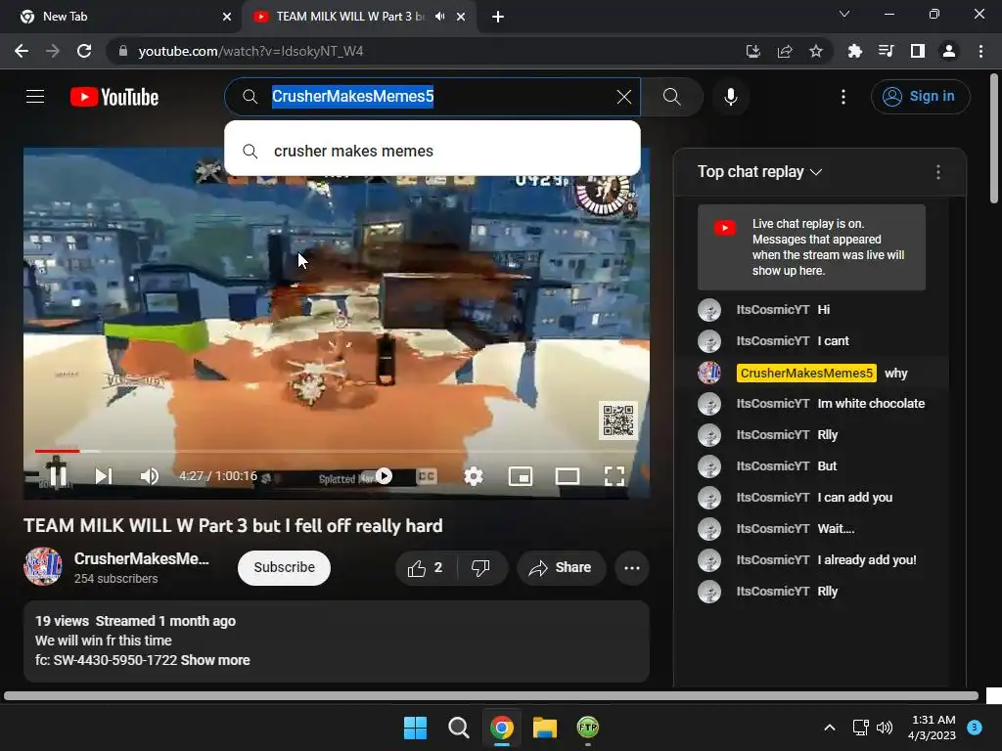Select 'crusher makes memes' search suggestion

tap(432, 151)
